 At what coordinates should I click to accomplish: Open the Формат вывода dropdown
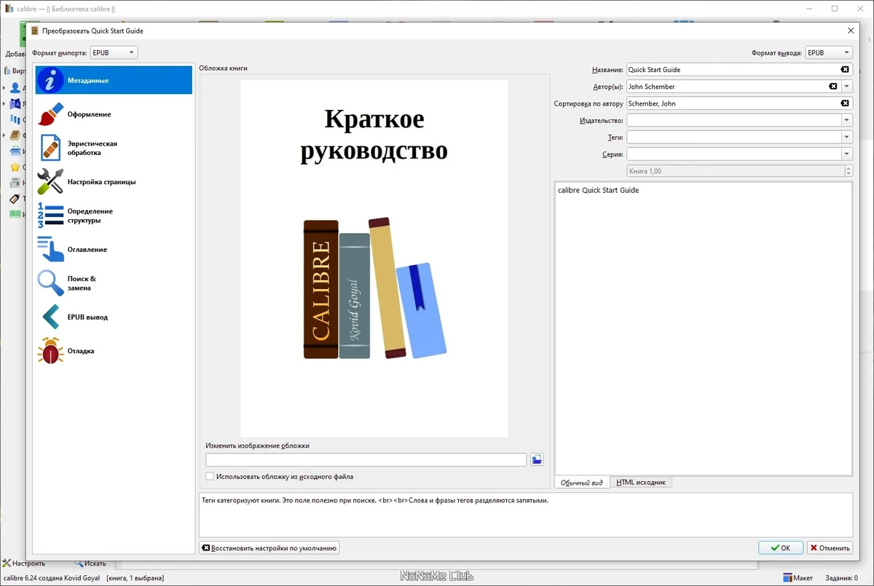tap(829, 52)
